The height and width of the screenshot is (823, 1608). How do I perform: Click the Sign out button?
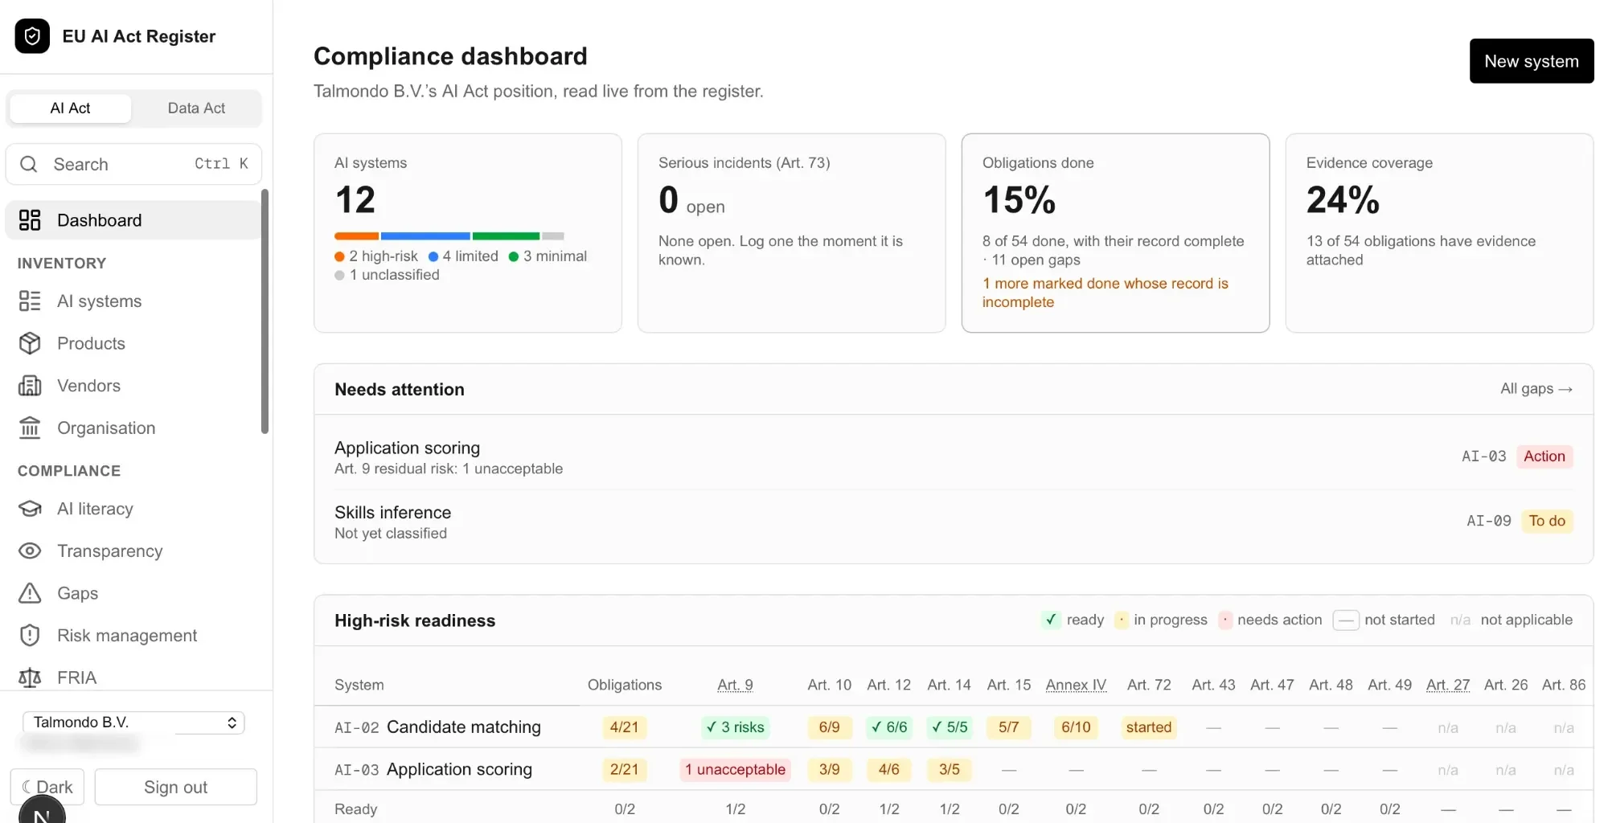point(175,787)
